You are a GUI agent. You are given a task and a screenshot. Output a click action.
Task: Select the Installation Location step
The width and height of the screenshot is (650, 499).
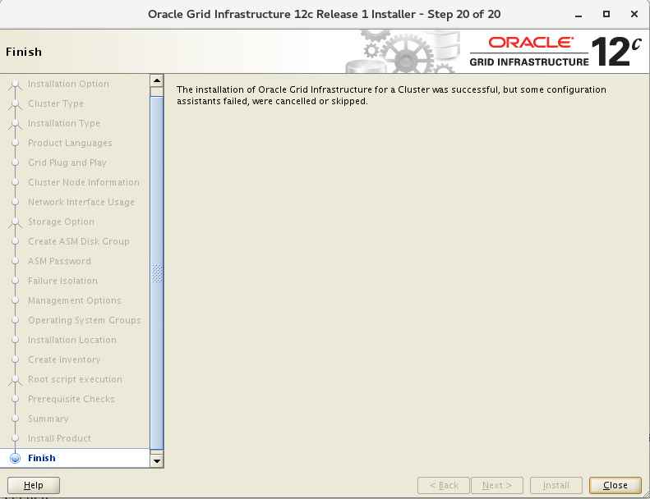[72, 340]
